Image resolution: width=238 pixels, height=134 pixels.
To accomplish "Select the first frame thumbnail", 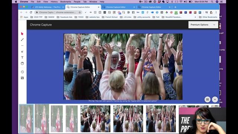I will tap(26, 119).
